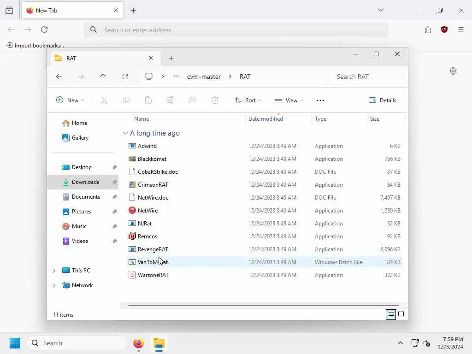Select the Blackkomet file row
472x354 pixels.
coord(265,159)
